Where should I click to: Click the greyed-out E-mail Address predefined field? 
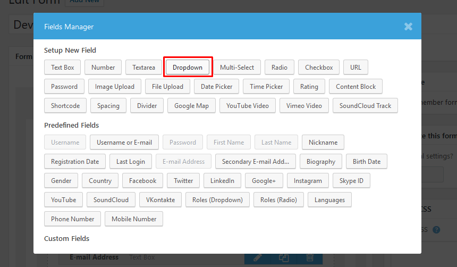[x=184, y=162]
